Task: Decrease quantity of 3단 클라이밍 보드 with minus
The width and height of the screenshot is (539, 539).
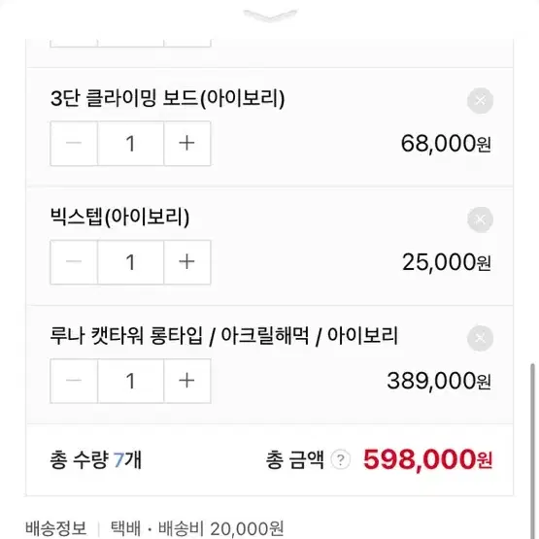Action: [74, 144]
